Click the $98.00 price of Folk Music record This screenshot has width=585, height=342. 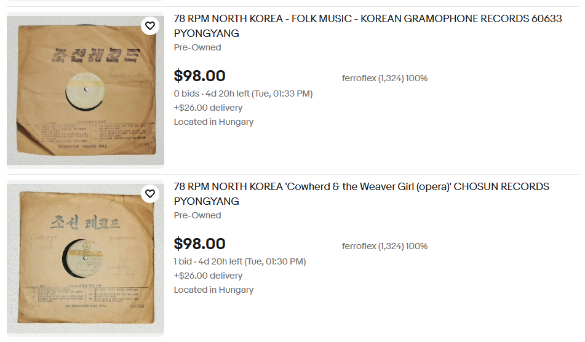click(199, 76)
